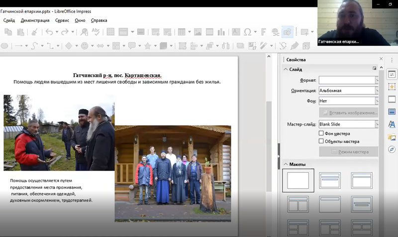Insert a table from the toolbar
The image size is (398, 237).
182,32
